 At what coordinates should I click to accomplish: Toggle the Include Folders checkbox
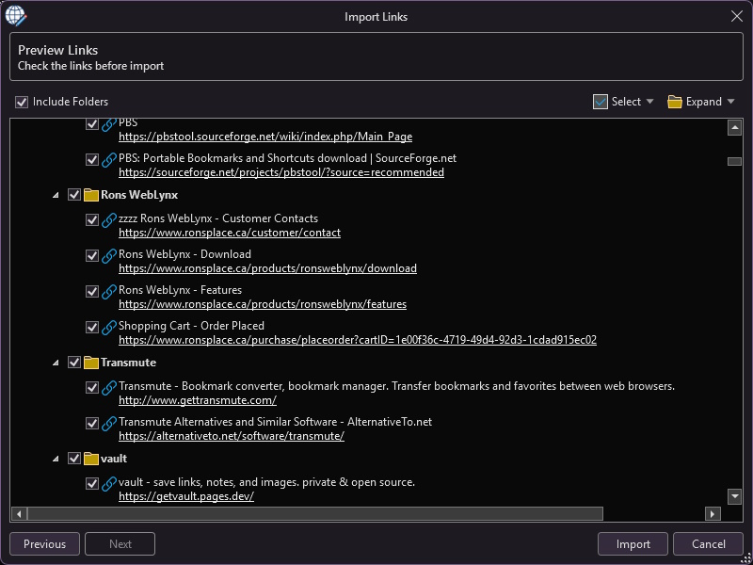click(21, 102)
